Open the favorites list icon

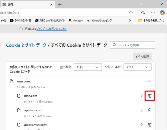point(143,13)
